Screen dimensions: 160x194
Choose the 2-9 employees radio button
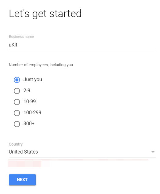point(17,91)
